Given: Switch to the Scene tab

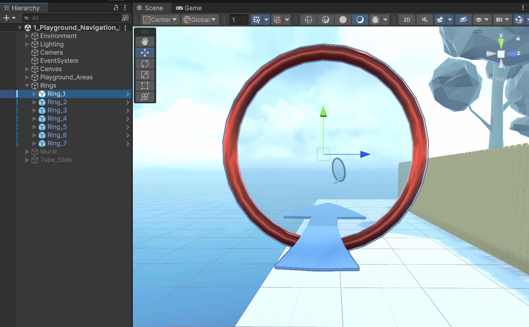Looking at the screenshot, I should tap(150, 8).
